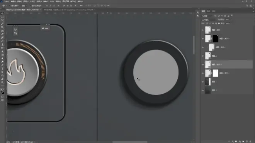The image size is (255, 143).
Task: Toggle the auto-select checkbox in options bar
Action: coord(10,6)
